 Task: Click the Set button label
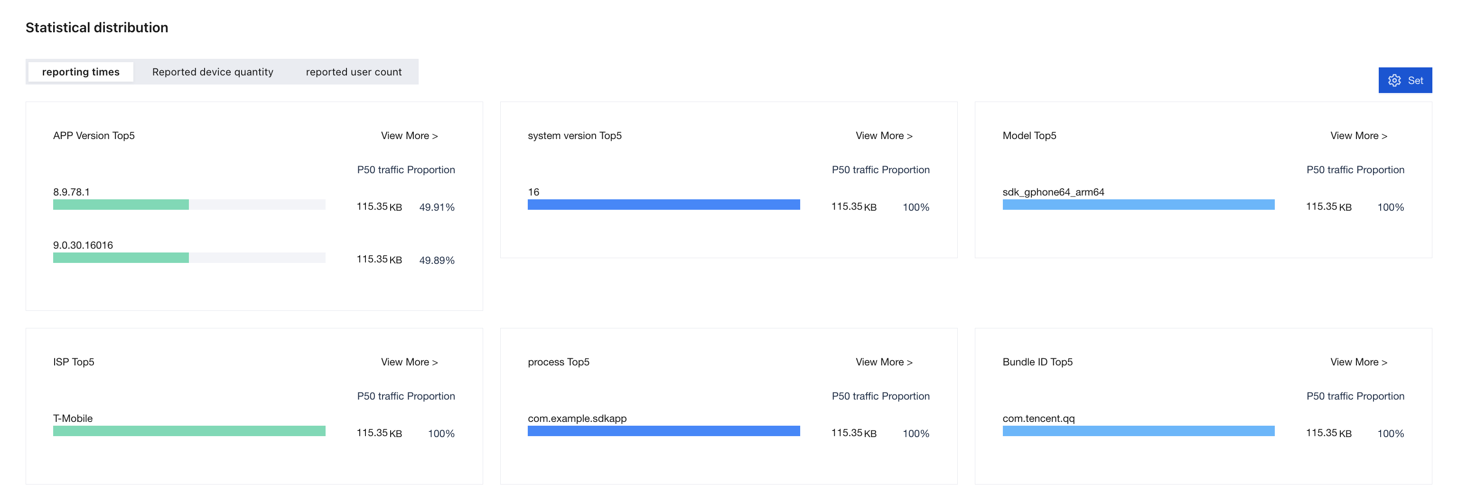[1416, 80]
